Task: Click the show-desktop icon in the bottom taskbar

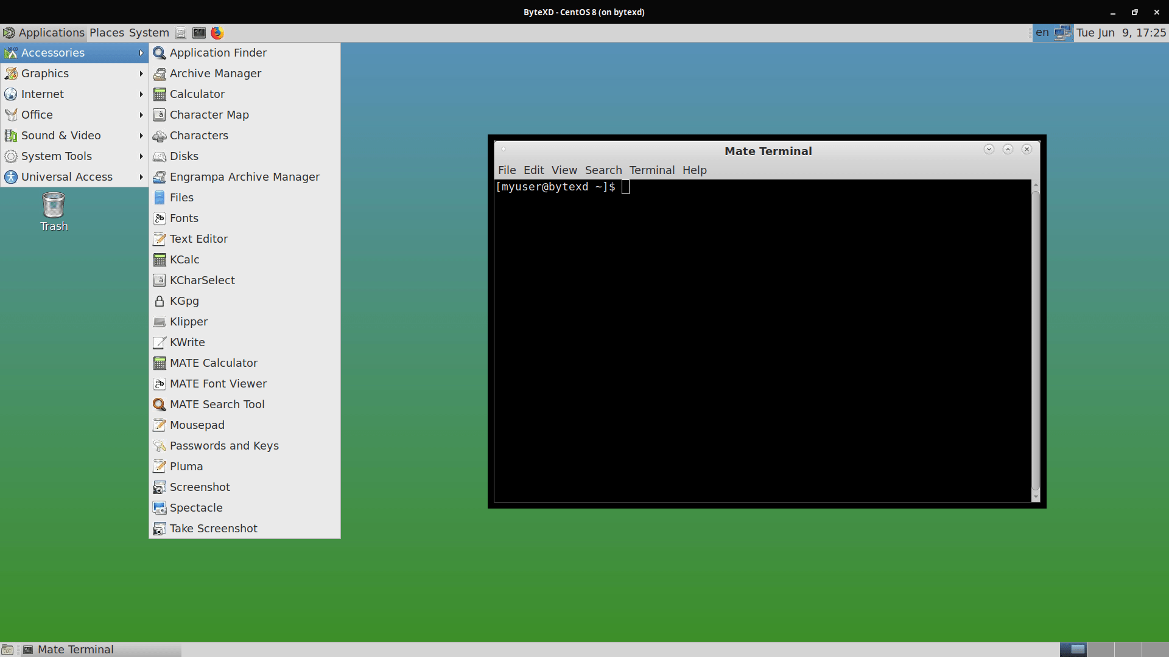Action: [x=7, y=649]
